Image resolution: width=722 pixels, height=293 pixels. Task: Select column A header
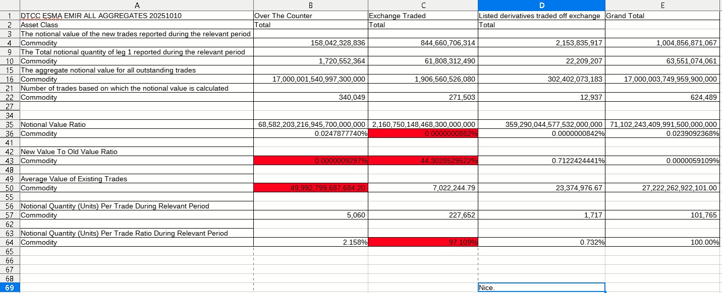point(136,6)
